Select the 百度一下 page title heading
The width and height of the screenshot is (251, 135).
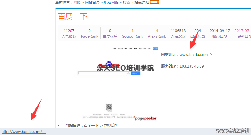pos(72,16)
